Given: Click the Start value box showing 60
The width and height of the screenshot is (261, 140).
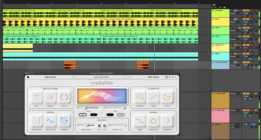Looking at the screenshot, I should pos(94,115).
